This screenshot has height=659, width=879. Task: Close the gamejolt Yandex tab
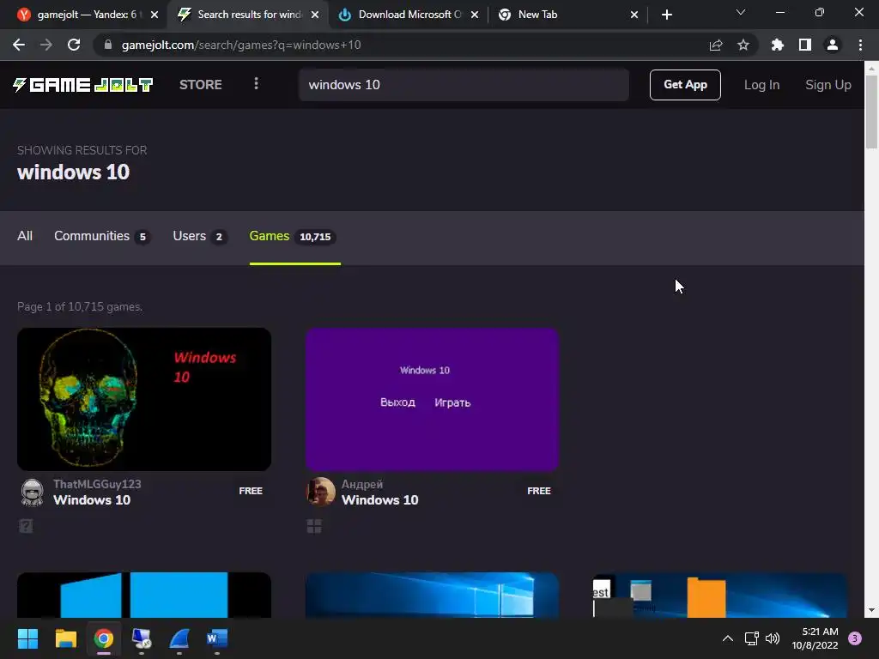pyautogui.click(x=155, y=15)
